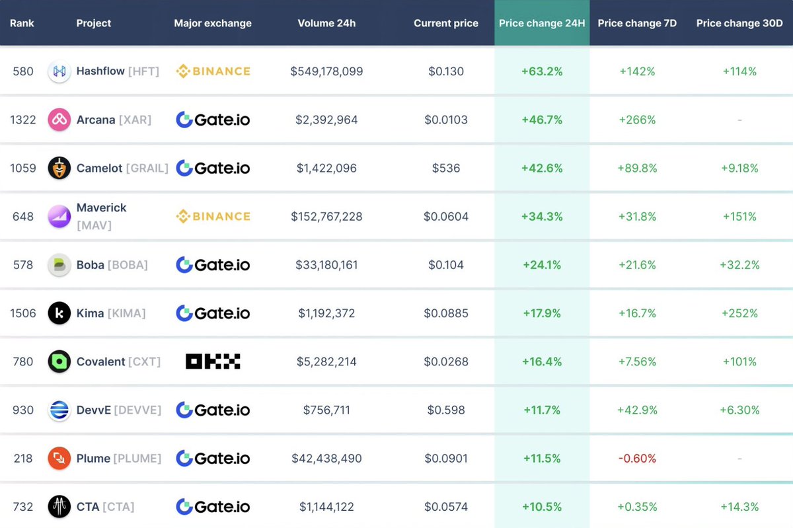This screenshot has width=793, height=528.
Task: Click the Camelot knight logo icon
Action: (x=59, y=168)
